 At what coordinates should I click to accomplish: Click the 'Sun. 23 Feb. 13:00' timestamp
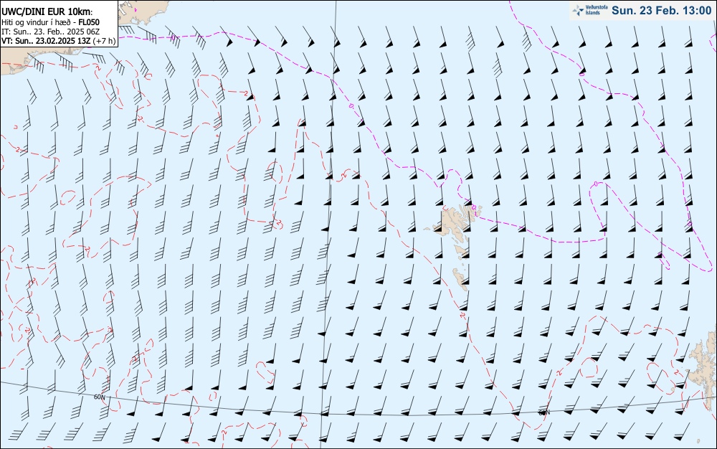click(x=661, y=11)
